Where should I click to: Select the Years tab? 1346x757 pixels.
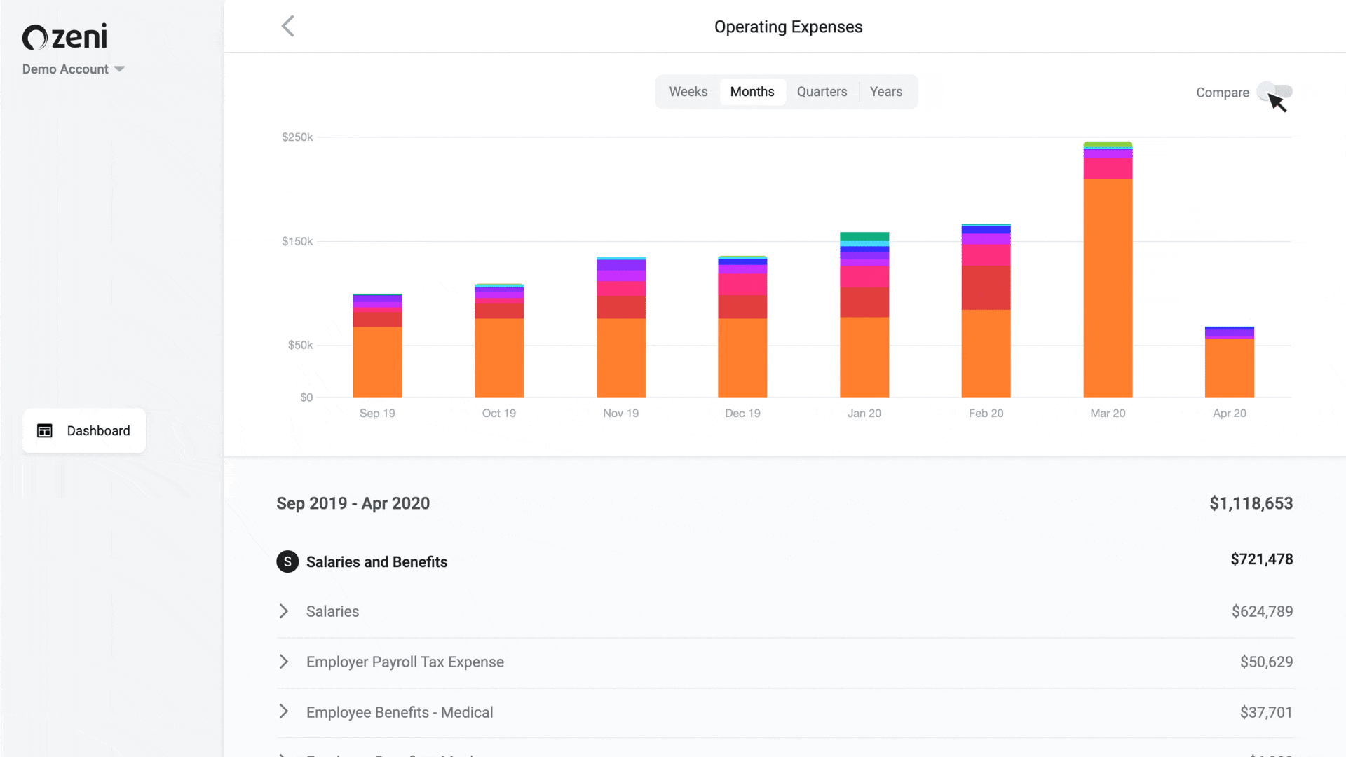click(x=885, y=92)
